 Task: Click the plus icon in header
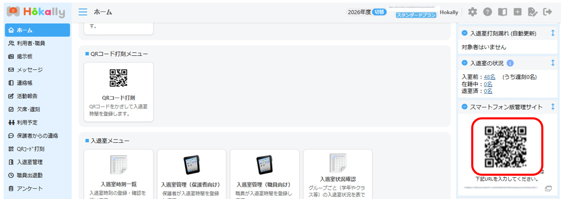coord(517,12)
